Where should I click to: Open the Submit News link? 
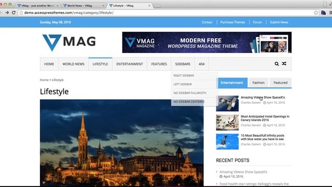tap(279, 22)
